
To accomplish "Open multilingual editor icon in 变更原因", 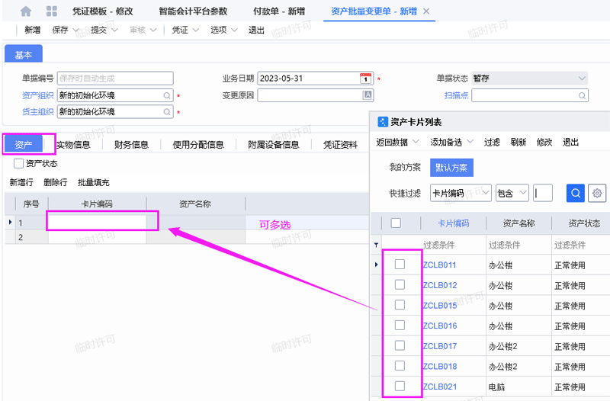I will point(367,95).
